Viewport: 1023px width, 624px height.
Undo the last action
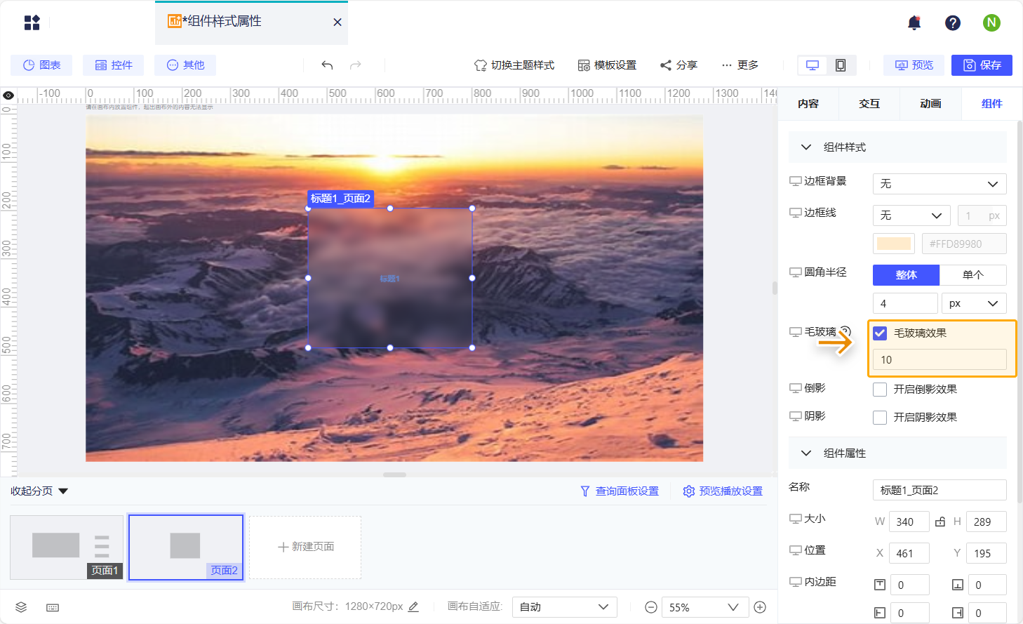327,65
